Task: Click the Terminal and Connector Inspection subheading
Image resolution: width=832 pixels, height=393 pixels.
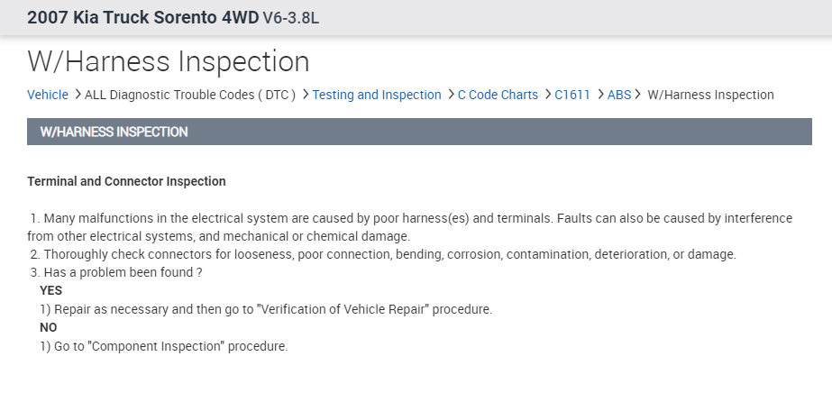Action: pyautogui.click(x=126, y=181)
